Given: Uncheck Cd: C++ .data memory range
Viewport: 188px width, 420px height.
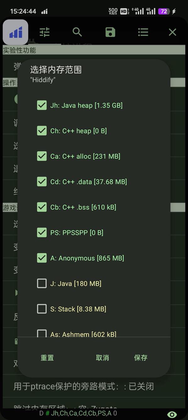Looking at the screenshot, I should 42,181.
